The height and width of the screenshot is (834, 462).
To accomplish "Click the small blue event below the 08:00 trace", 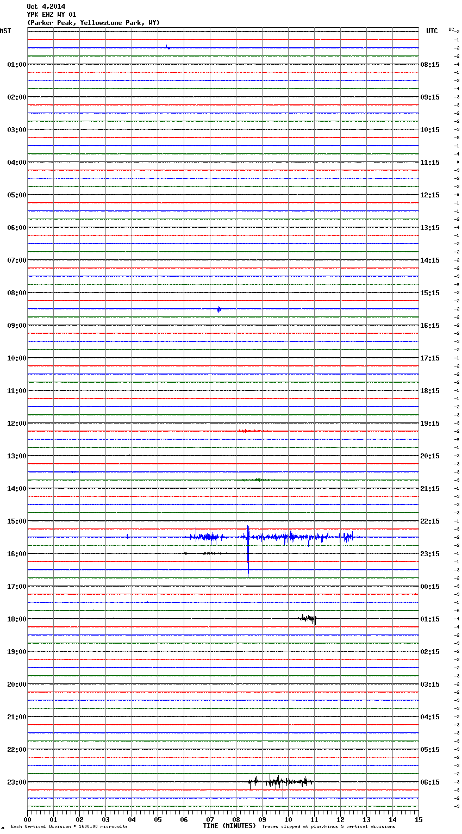I will click(219, 309).
